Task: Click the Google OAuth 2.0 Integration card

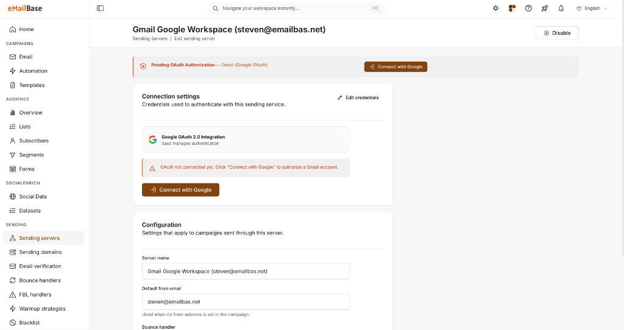Action: point(246,139)
